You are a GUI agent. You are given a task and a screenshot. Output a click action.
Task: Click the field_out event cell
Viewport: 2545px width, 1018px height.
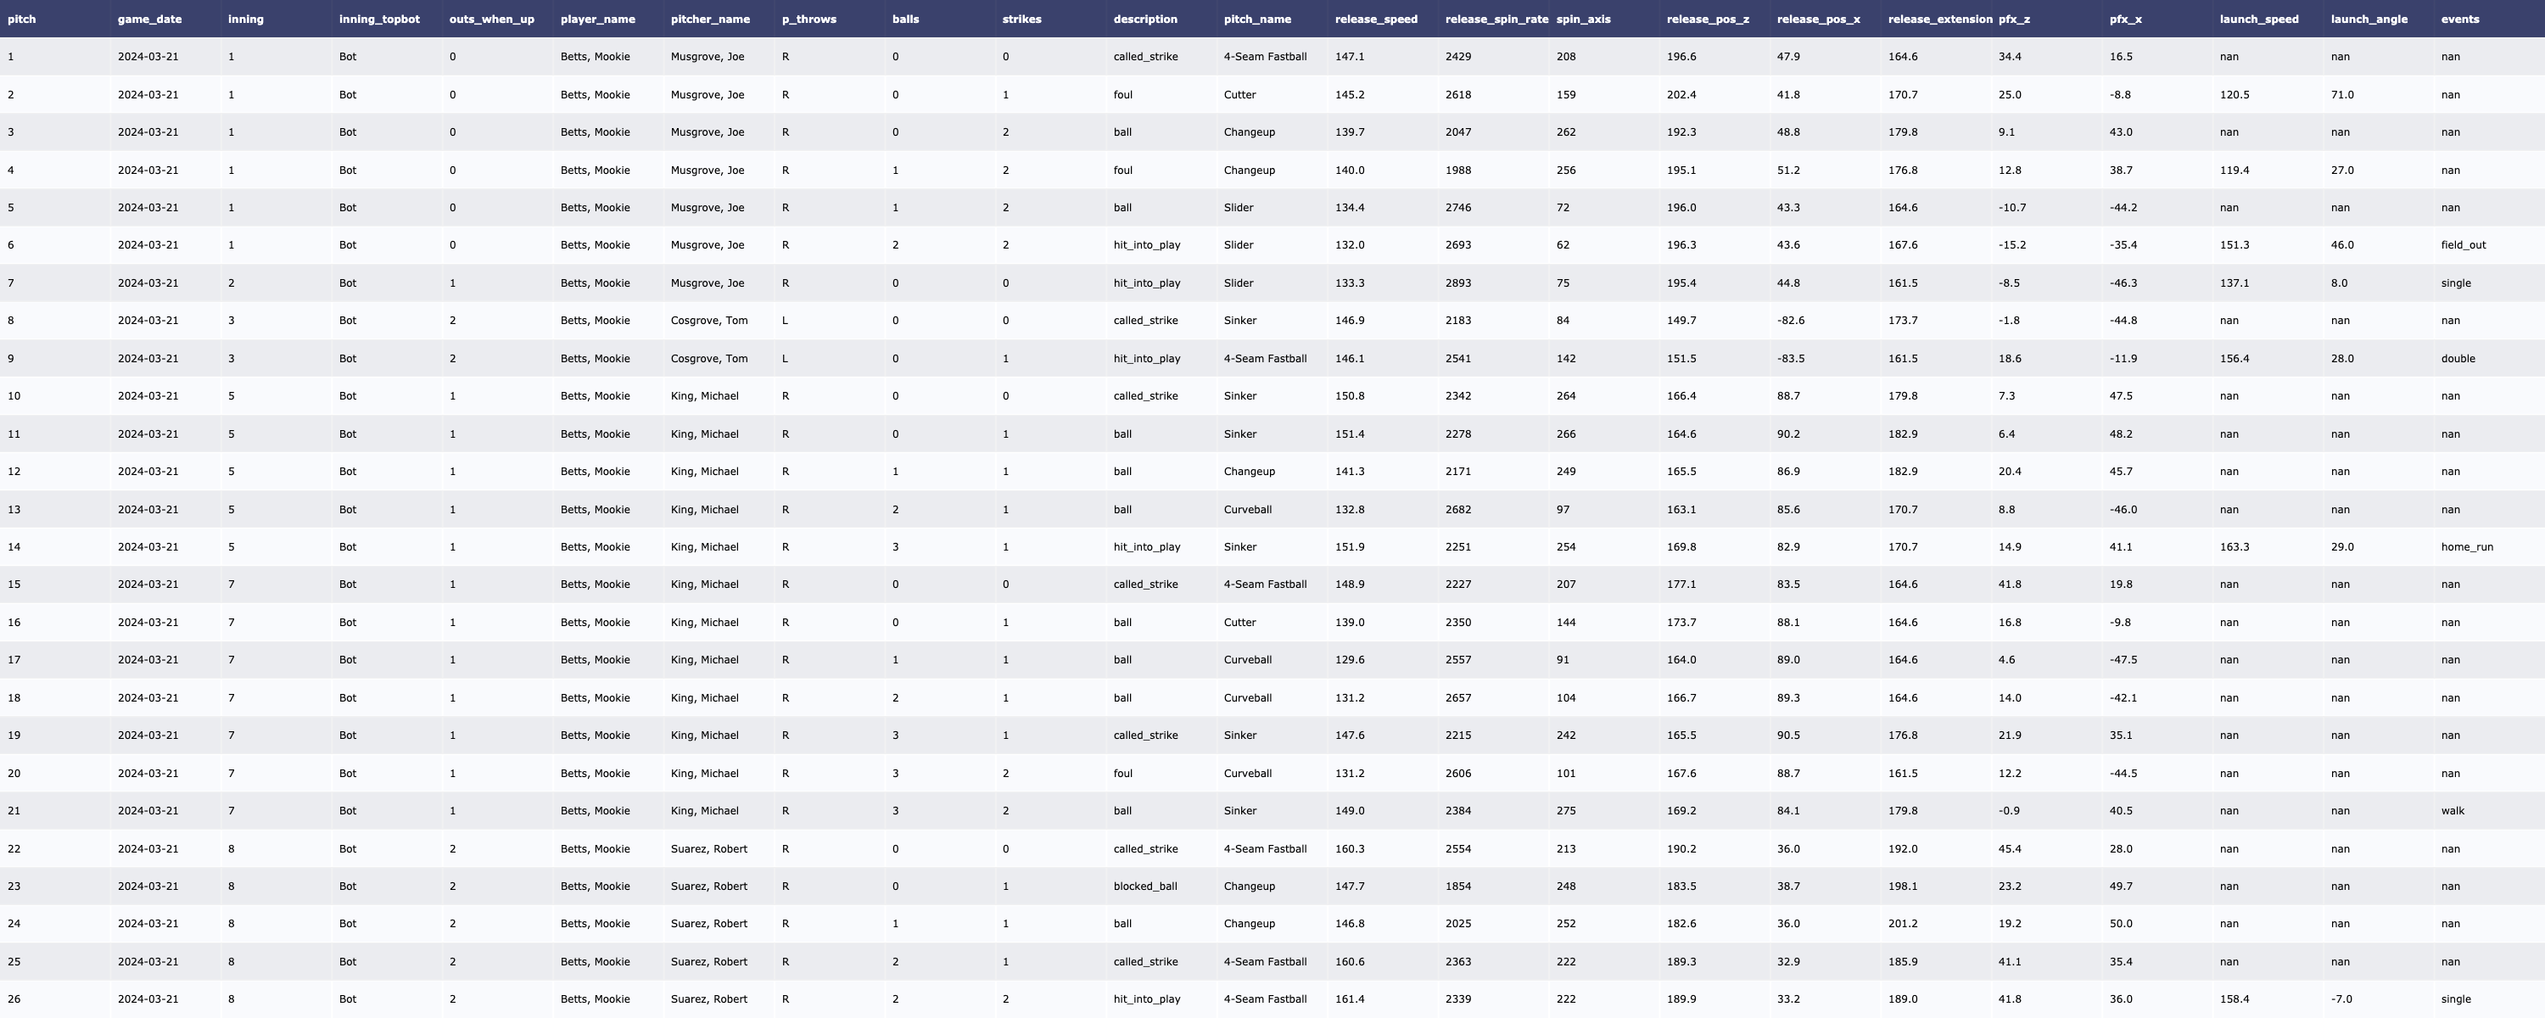point(2462,245)
